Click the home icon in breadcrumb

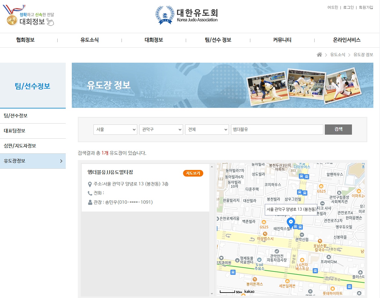[x=319, y=55]
